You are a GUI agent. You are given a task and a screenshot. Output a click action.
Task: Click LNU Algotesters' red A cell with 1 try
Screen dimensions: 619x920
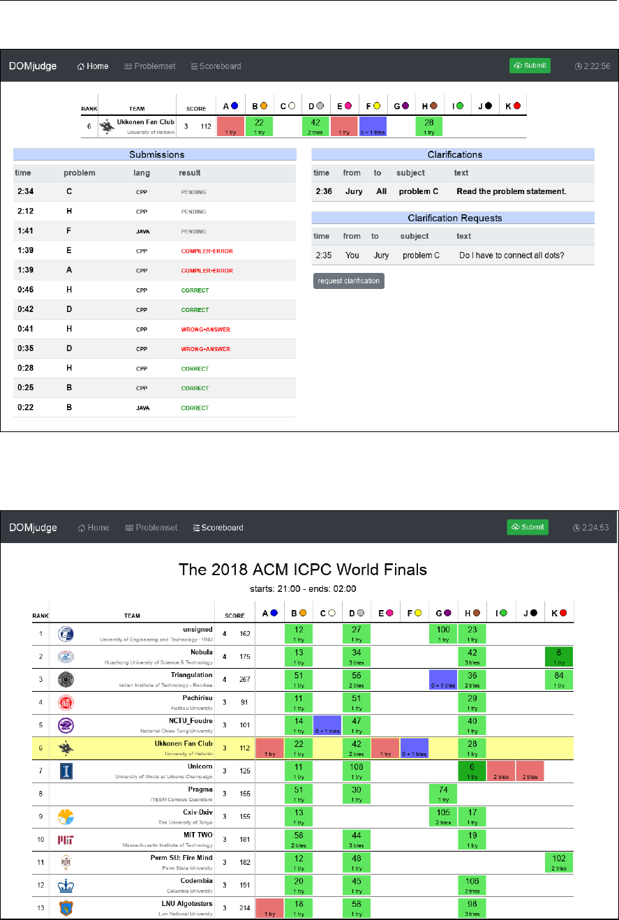pos(270,908)
